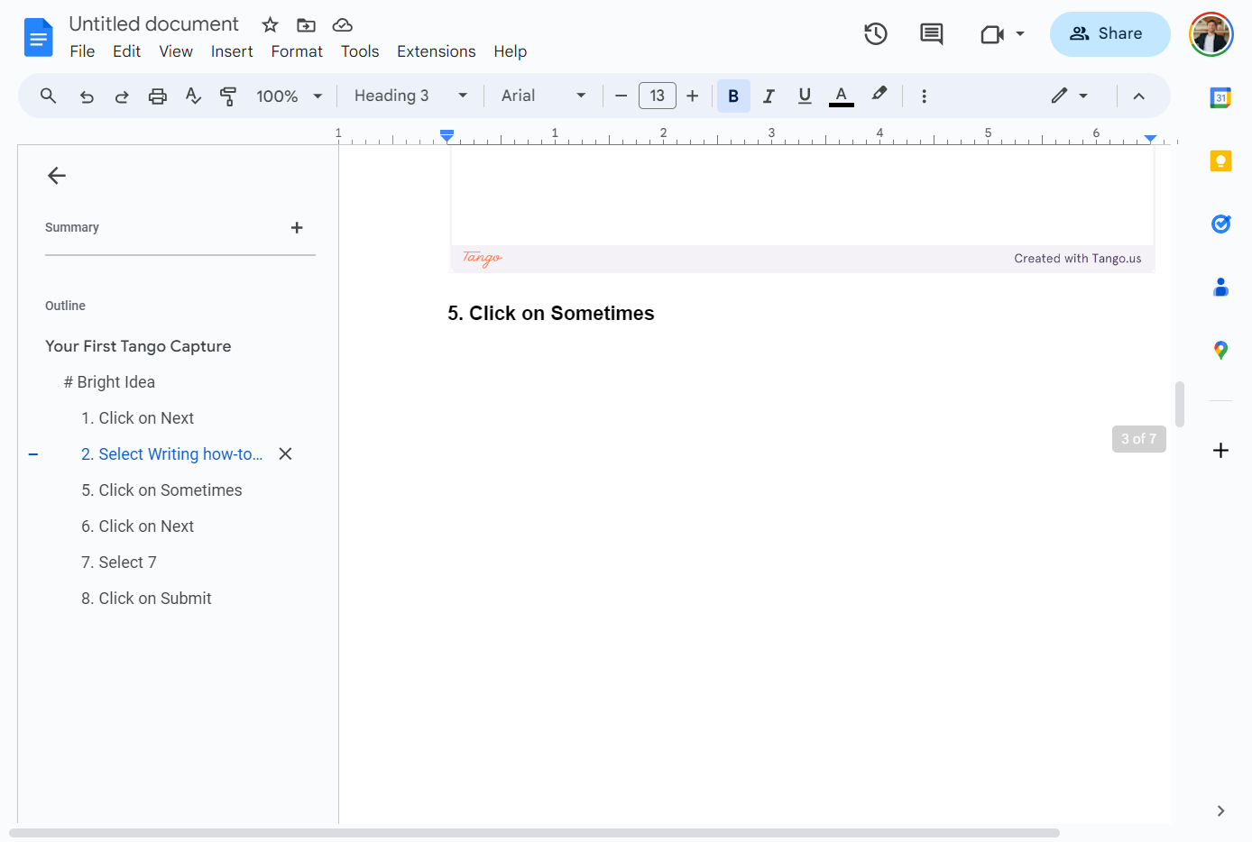
Task: Click the '5. Click on Sometimes' heading text
Action: tap(551, 314)
